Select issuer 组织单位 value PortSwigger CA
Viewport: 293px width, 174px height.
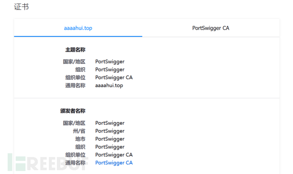[114, 155]
